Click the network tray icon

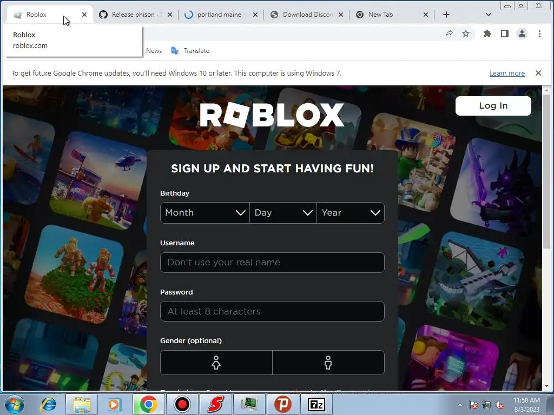click(x=486, y=405)
